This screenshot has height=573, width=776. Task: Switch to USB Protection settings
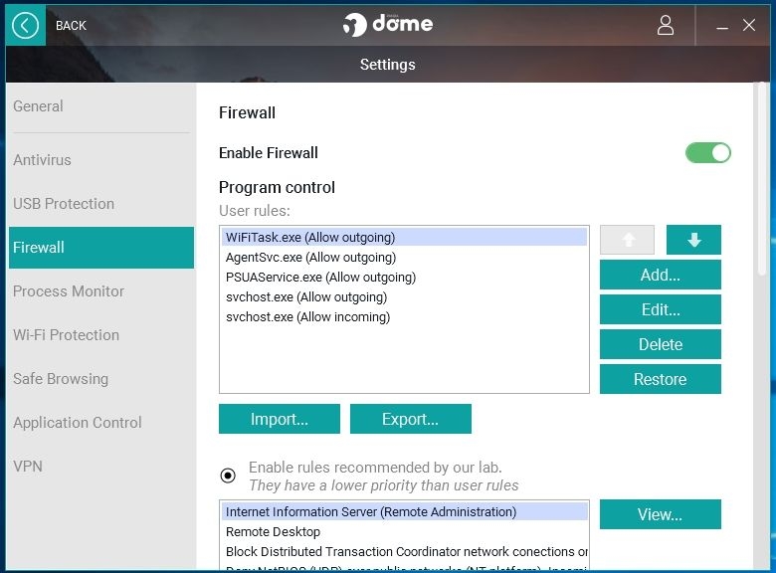coord(64,204)
